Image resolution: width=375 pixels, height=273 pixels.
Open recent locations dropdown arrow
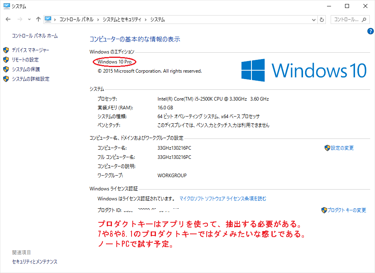click(x=29, y=20)
